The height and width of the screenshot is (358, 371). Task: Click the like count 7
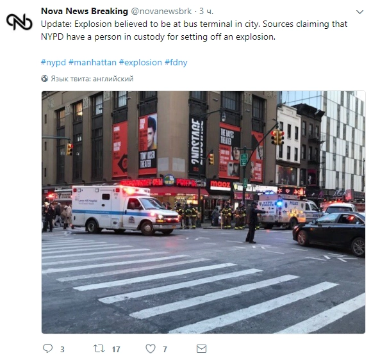pos(165,349)
